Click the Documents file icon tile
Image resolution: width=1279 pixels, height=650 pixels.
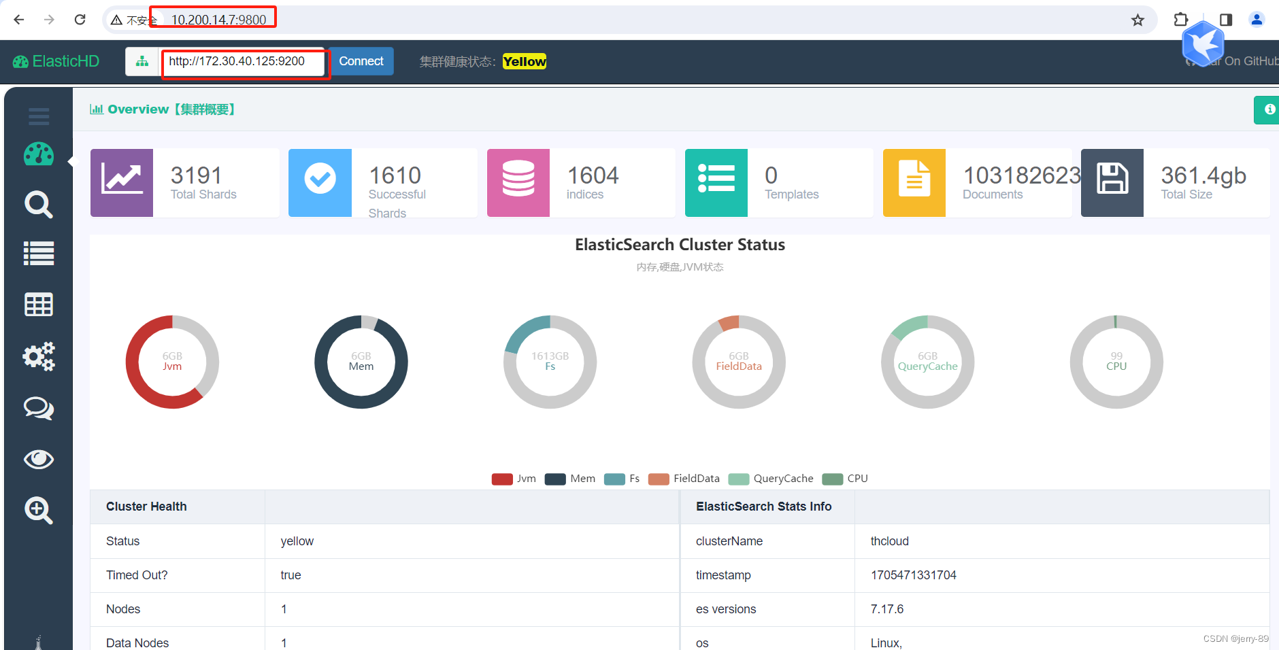click(x=914, y=183)
